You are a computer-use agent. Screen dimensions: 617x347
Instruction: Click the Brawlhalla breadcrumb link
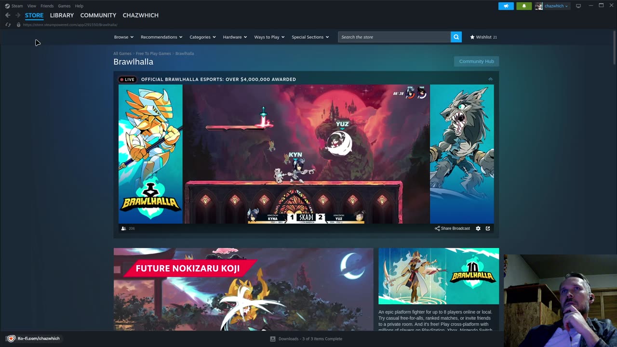185,53
